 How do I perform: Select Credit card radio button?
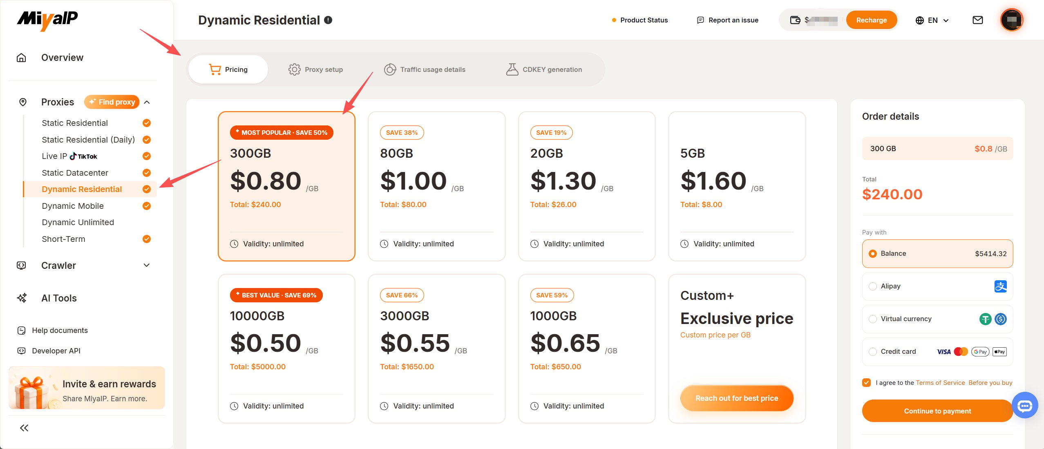pos(873,352)
